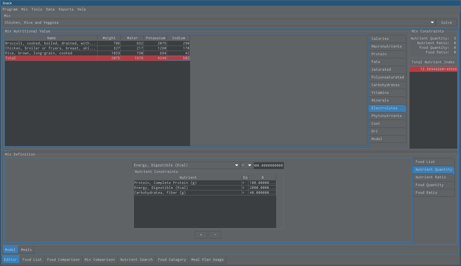Sort by the Weight column header
The height and width of the screenshot is (266, 461).
click(x=109, y=38)
